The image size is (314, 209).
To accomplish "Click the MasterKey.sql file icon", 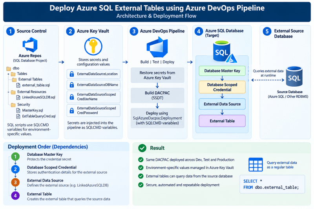I will (x=18, y=111).
